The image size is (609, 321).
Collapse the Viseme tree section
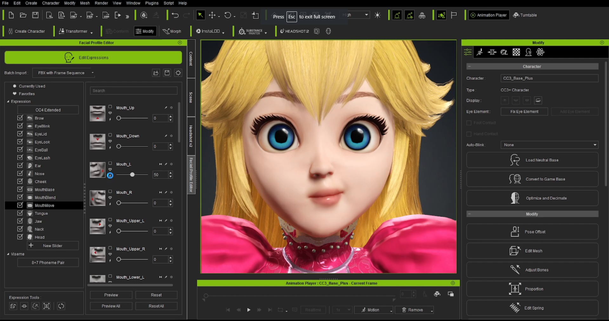point(8,254)
